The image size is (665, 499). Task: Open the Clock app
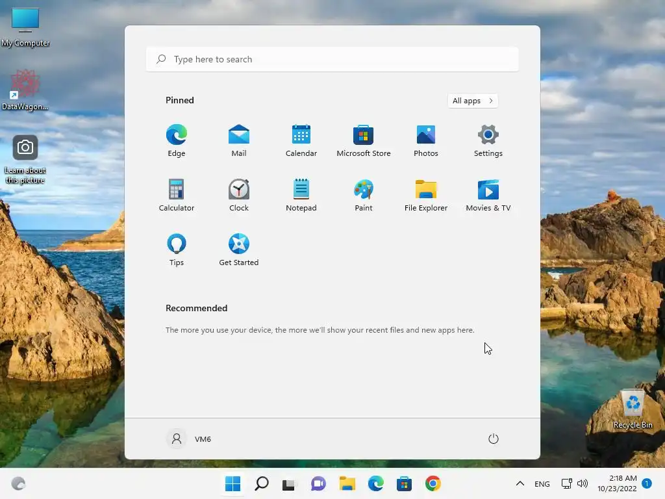coord(239,195)
